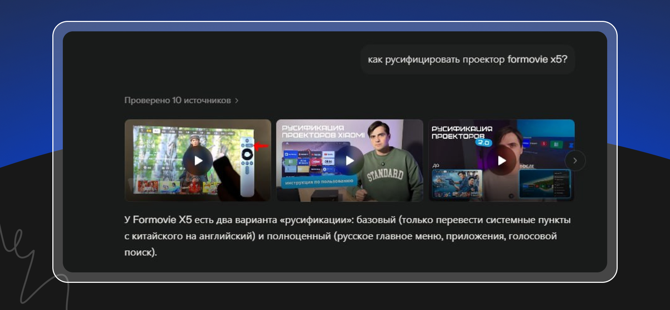This screenshot has width=670, height=310.
Task: Click the до preview screenshot in third thumbnail
Action: 457,184
